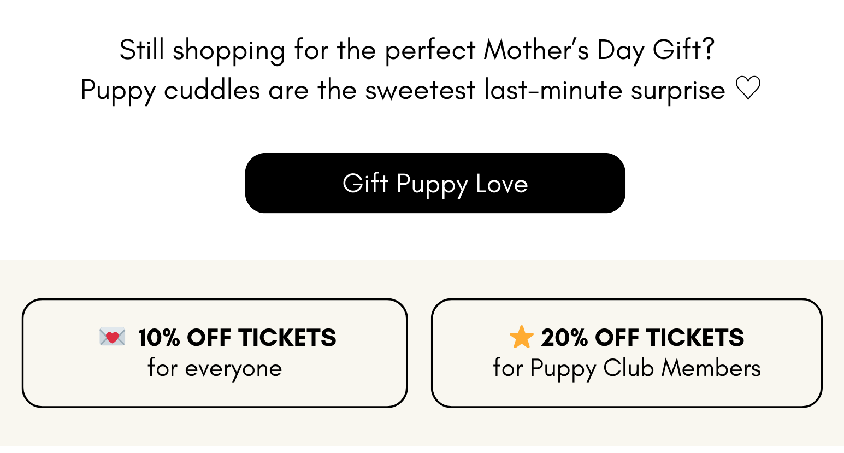Click the word "Members" in the right offer box
Viewport: 844px width, 453px height.
711,368
